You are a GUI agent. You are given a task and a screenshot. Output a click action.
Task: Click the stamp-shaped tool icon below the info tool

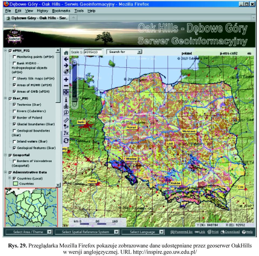66,106
